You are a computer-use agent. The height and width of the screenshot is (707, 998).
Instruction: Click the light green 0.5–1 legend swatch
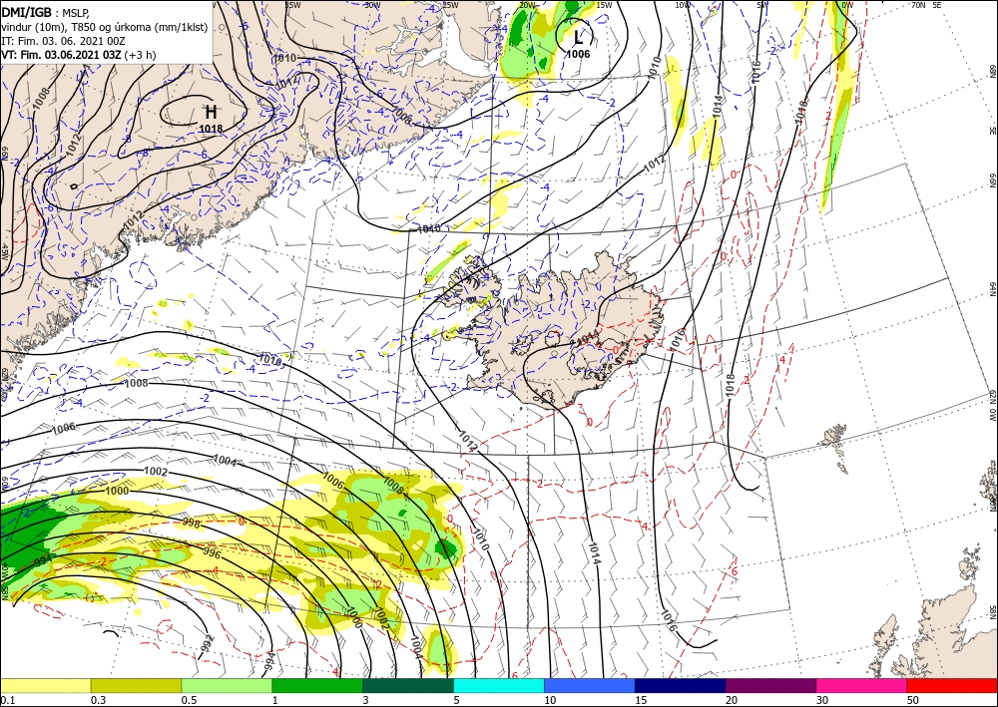click(x=227, y=685)
